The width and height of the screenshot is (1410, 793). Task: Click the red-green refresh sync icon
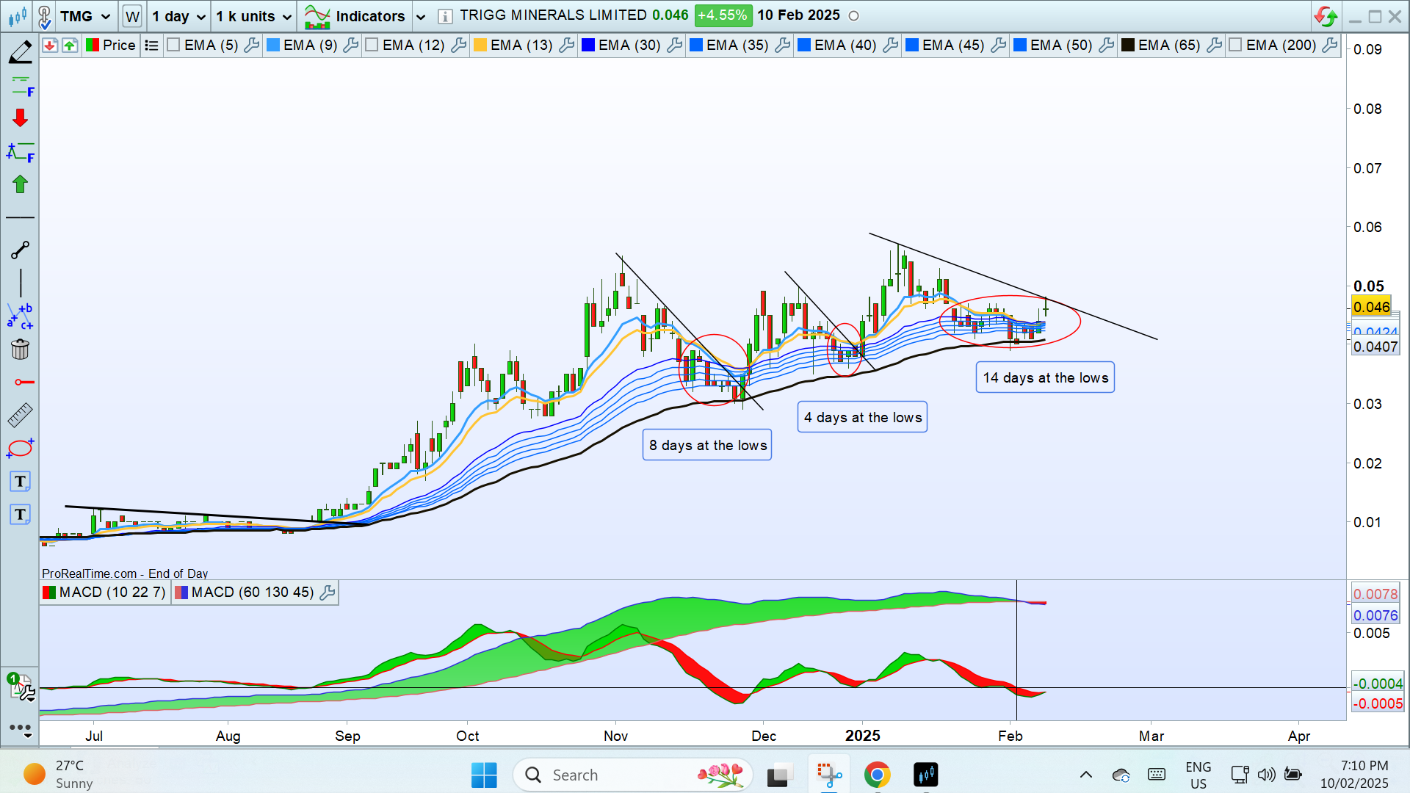click(x=1326, y=15)
